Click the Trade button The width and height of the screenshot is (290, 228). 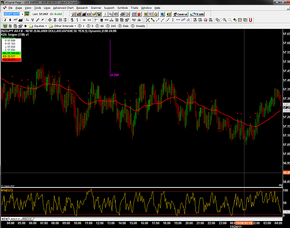(x=197, y=14)
